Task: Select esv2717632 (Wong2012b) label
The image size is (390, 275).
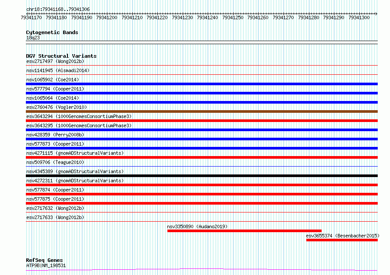Action: click(55, 208)
